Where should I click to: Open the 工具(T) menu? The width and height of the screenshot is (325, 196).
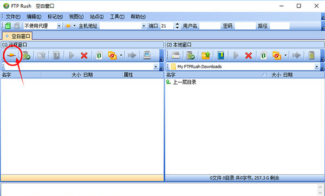[117, 17]
